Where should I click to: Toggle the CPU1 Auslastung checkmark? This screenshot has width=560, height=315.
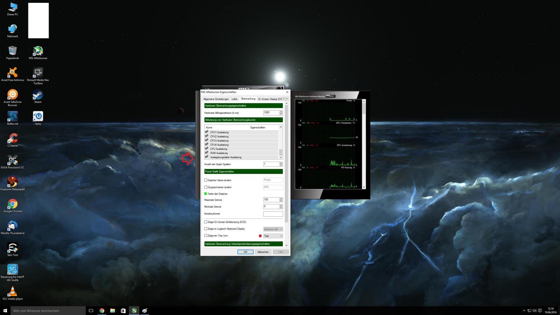(206, 132)
